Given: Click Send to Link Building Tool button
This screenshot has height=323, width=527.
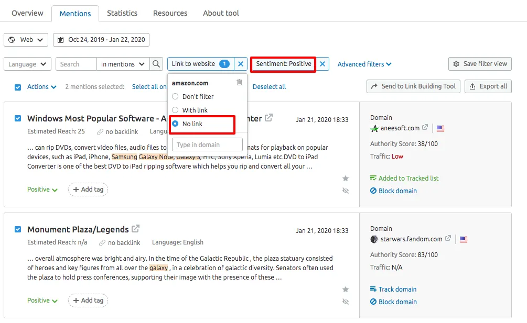Looking at the screenshot, I should (x=413, y=86).
